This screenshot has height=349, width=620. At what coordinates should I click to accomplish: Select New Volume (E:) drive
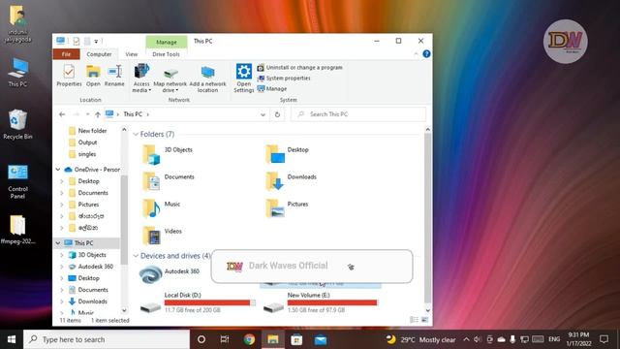point(321,302)
